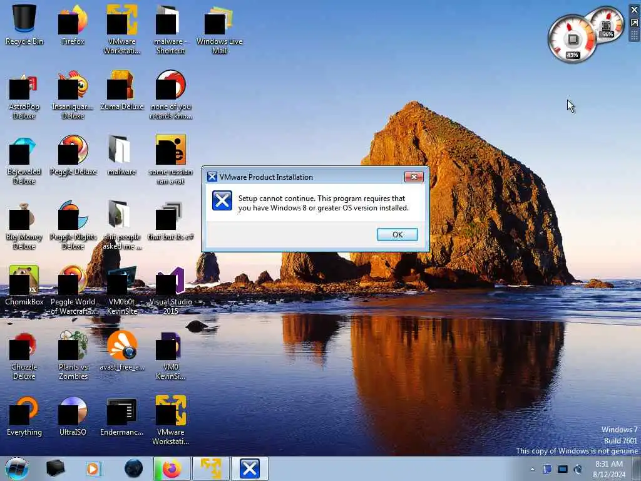Click the black box icon on taskbar
This screenshot has width=641, height=481.
pyautogui.click(x=55, y=468)
